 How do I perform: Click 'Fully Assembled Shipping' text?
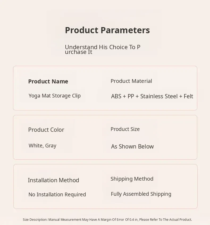(x=141, y=194)
